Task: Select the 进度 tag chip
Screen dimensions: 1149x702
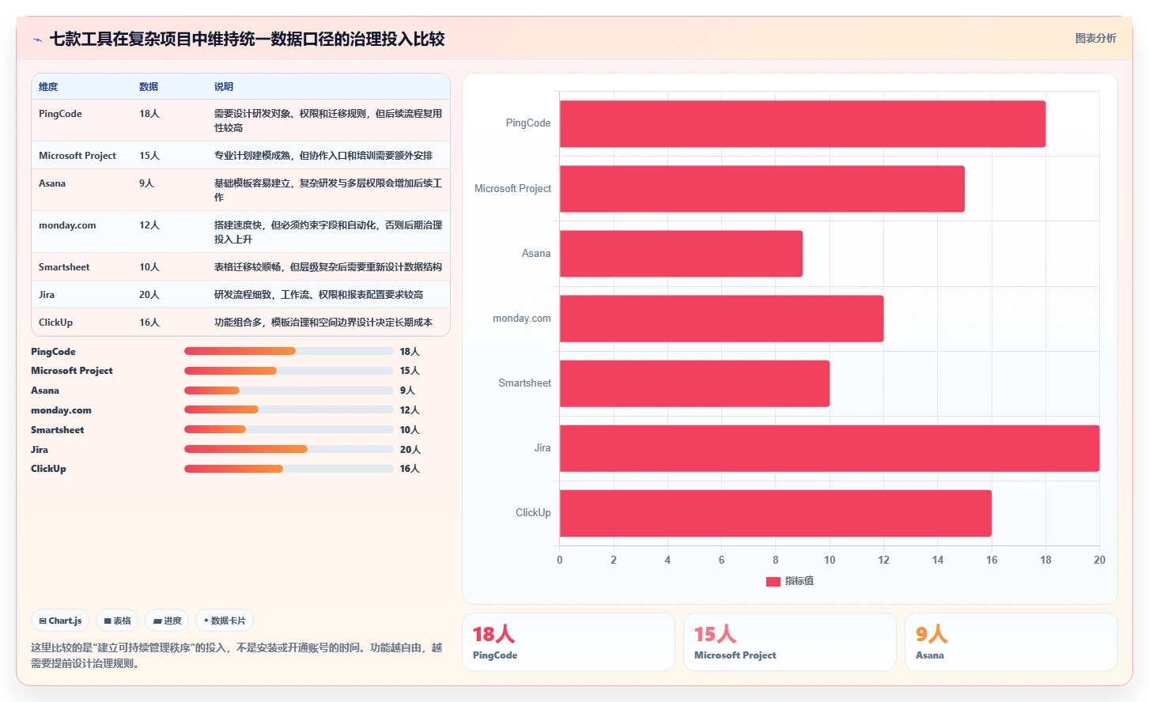Action: pyautogui.click(x=167, y=621)
